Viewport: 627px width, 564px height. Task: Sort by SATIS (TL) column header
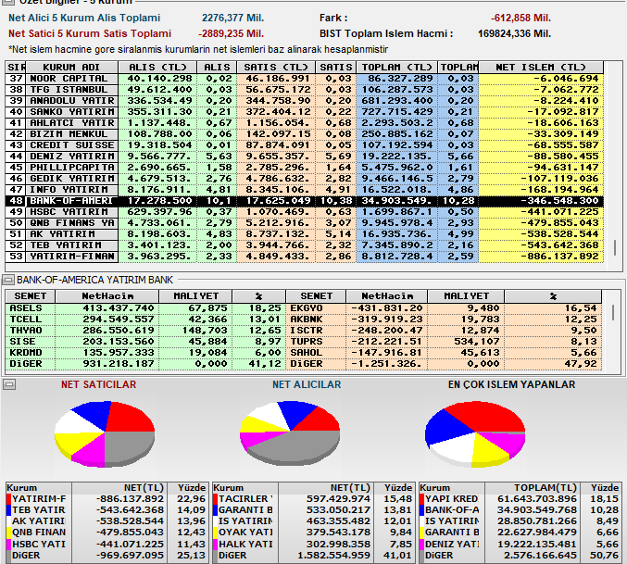pyautogui.click(x=276, y=68)
